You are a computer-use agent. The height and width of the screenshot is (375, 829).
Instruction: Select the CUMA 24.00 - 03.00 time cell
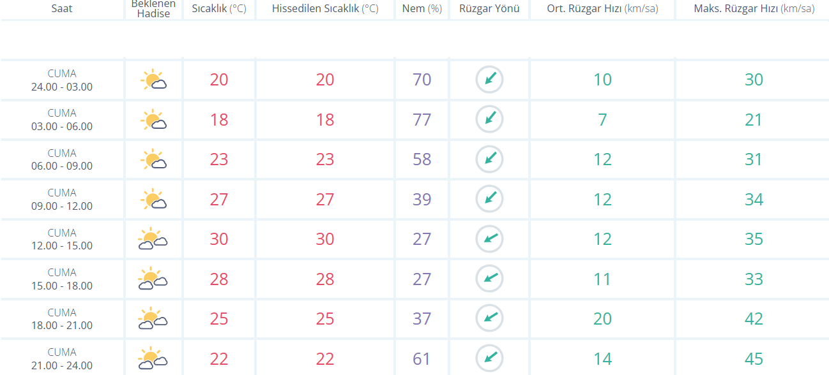point(62,80)
